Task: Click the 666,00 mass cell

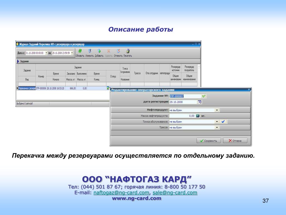Action: pos(71,88)
